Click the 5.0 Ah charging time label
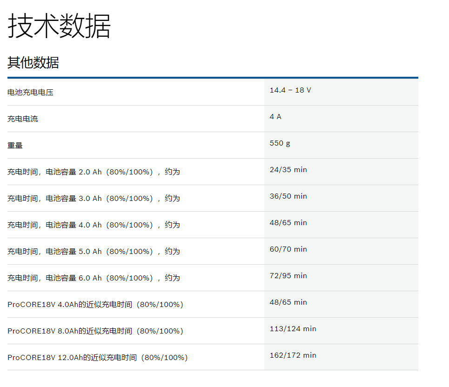 click(94, 252)
